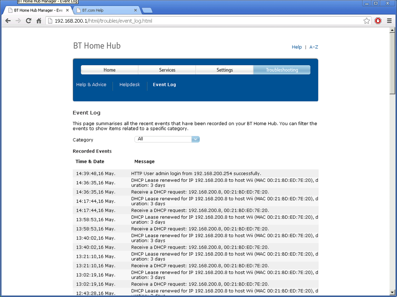The image size is (397, 297).
Task: Go to the browser home page icon
Action: tap(39, 21)
